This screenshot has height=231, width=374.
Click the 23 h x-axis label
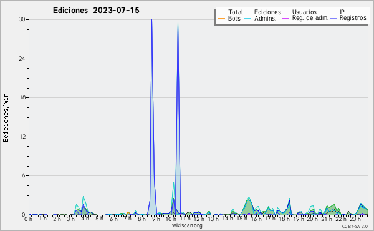click(x=355, y=219)
